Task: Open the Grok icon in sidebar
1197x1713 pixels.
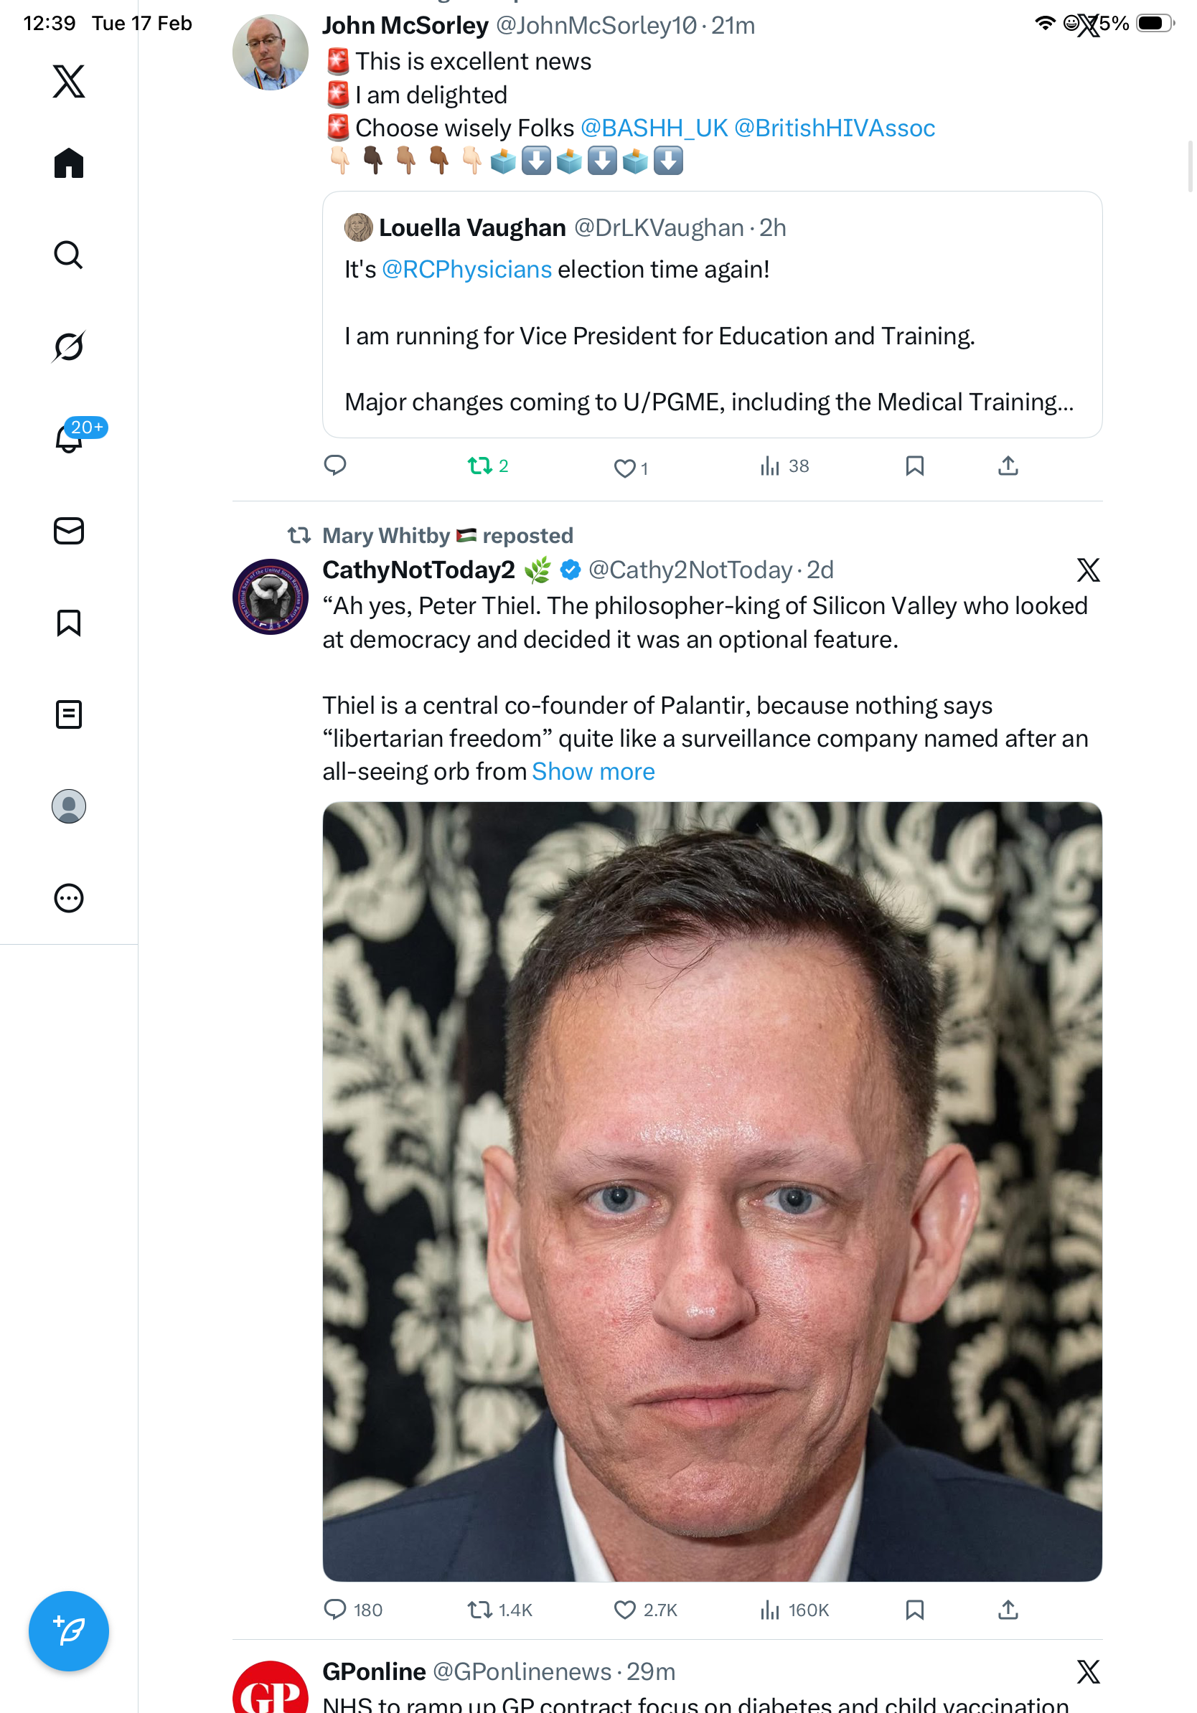Action: (x=69, y=346)
